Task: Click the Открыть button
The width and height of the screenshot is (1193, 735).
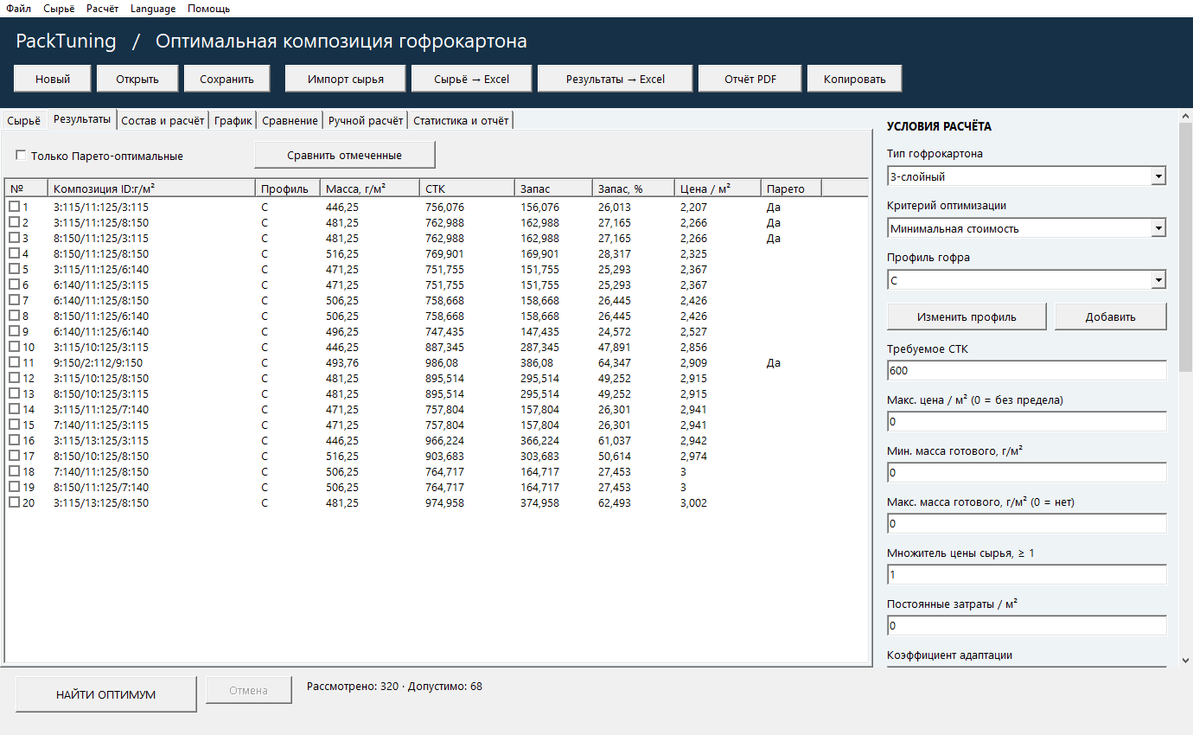Action: click(138, 79)
